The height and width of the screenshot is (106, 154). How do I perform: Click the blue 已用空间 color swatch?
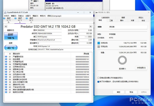(x=99, y=43)
